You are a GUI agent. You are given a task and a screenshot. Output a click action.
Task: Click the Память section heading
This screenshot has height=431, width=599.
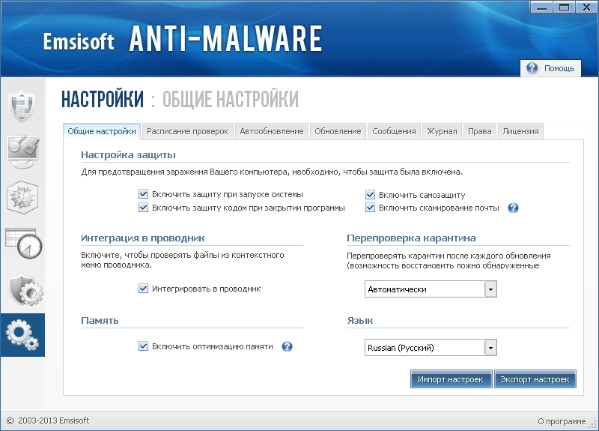(x=100, y=321)
